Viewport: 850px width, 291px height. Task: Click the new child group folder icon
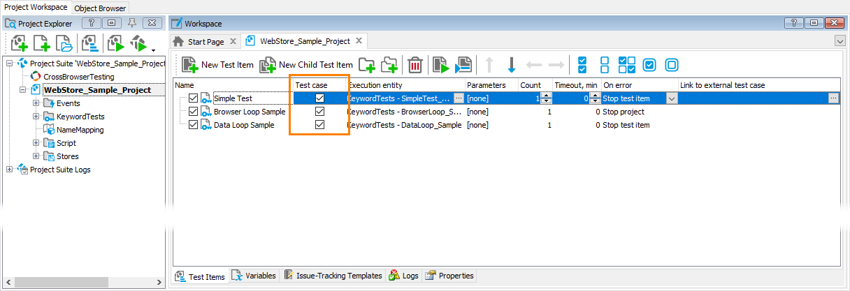pos(389,65)
